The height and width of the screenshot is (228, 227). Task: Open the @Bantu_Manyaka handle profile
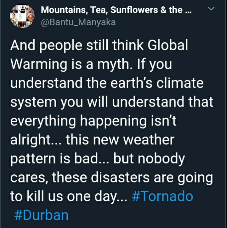pyautogui.click(x=78, y=22)
